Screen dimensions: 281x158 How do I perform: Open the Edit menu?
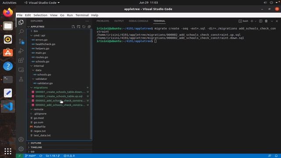point(28,15)
